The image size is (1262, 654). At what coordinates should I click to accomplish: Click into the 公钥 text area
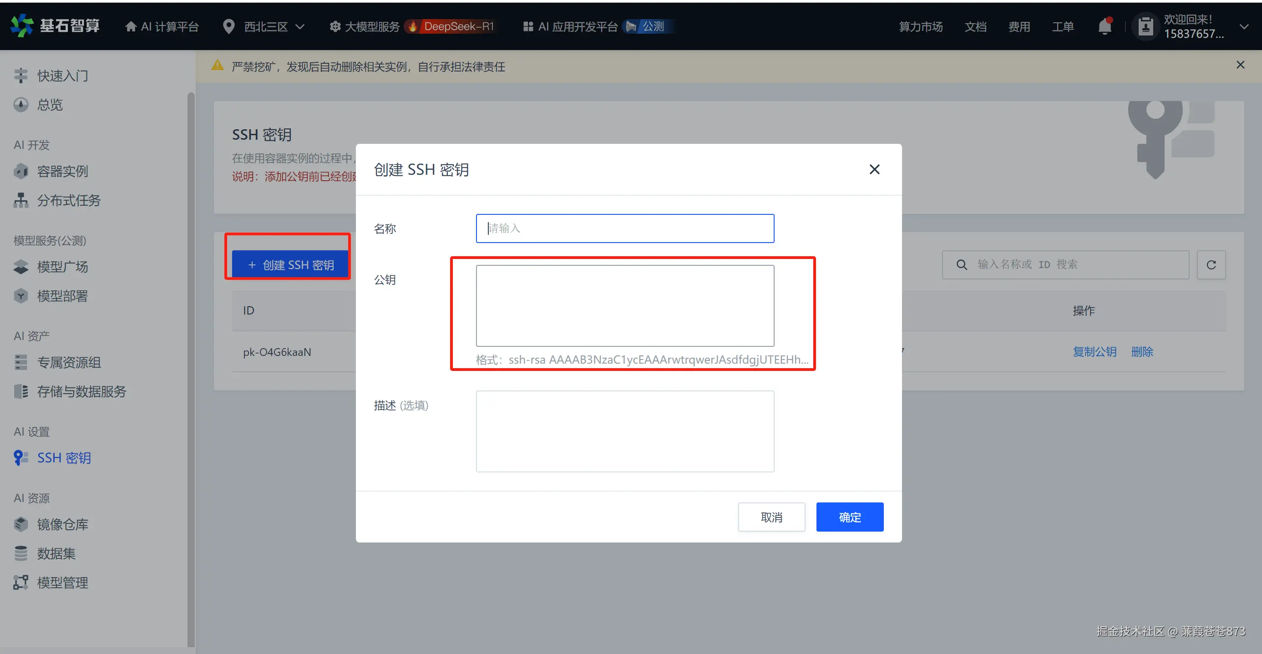[625, 306]
